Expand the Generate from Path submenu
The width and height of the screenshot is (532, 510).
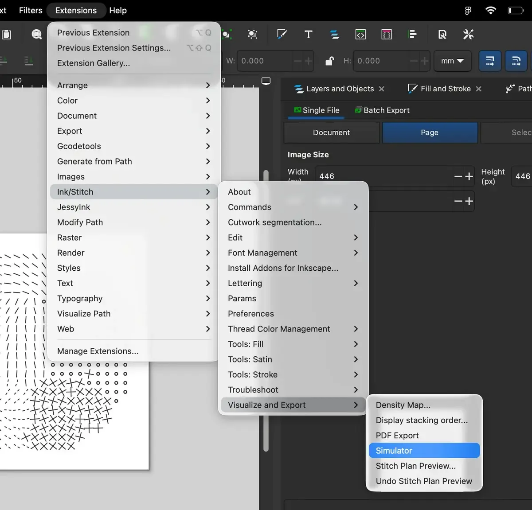point(133,161)
